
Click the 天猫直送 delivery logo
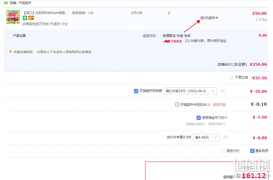[172, 41]
